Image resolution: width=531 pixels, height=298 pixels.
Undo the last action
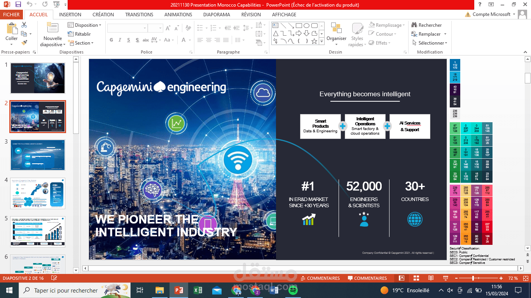(30, 5)
